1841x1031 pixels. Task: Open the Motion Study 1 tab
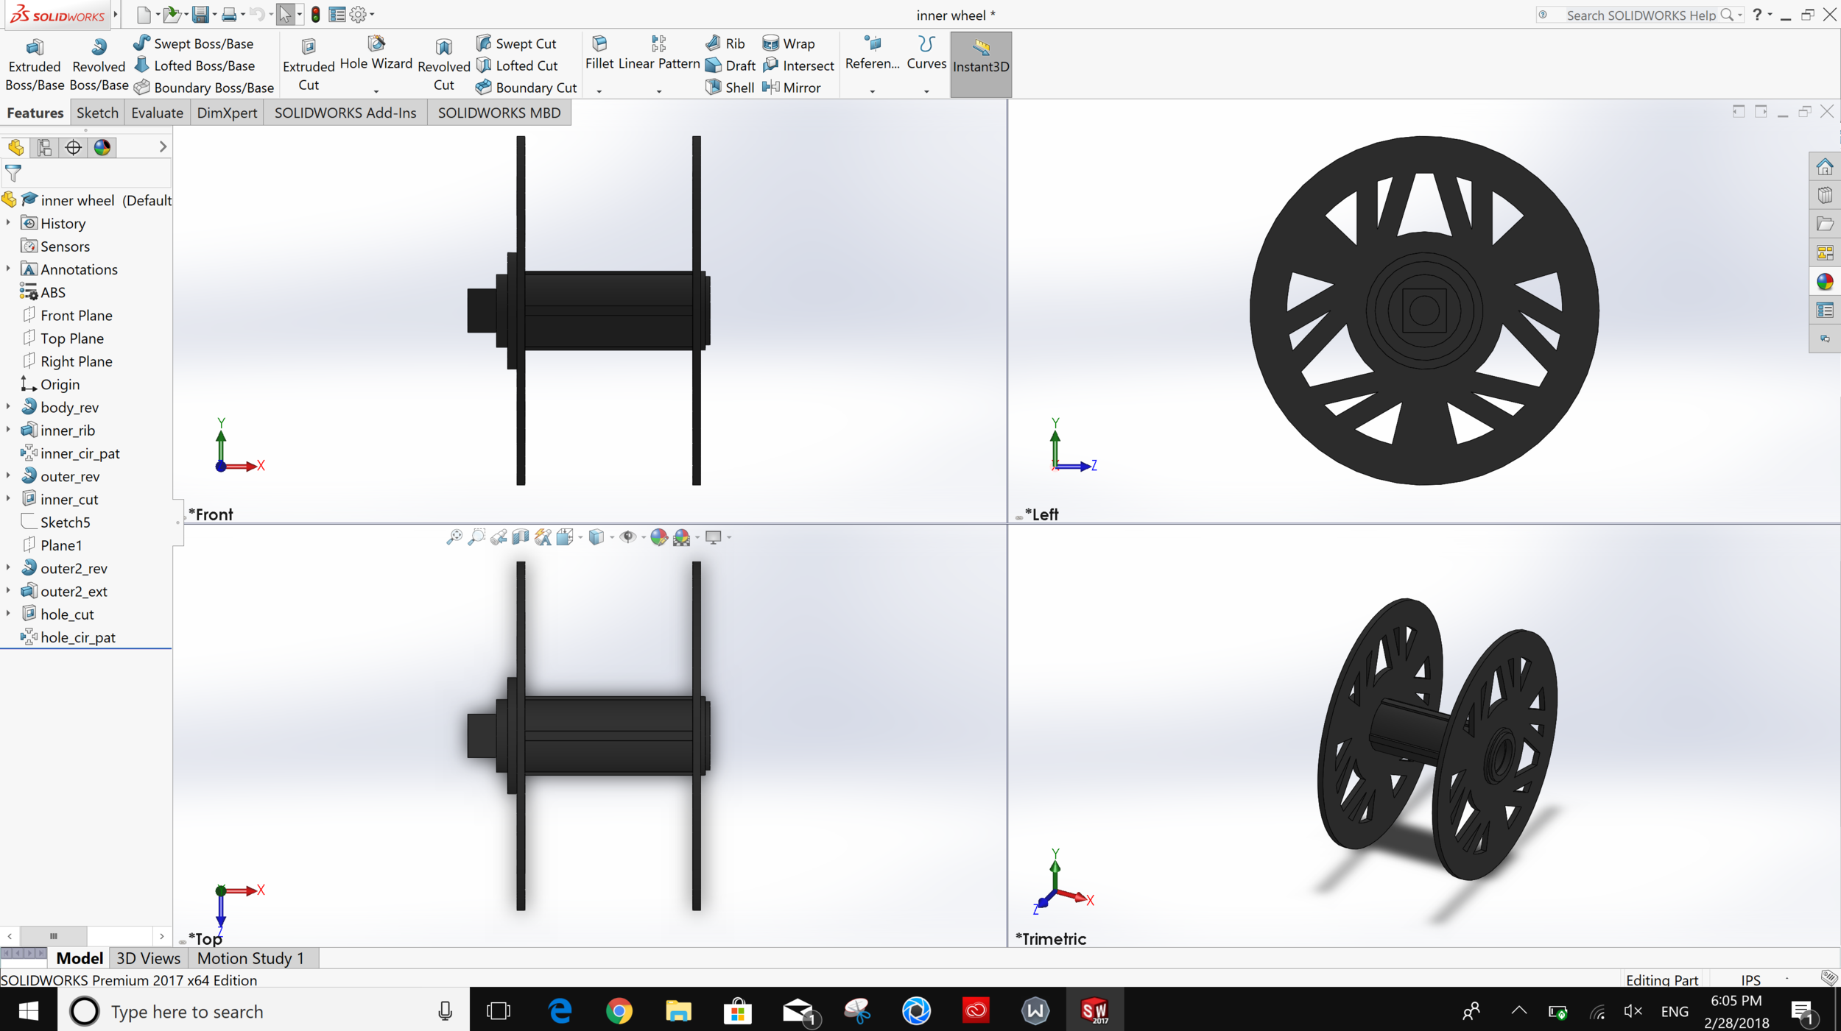250,957
